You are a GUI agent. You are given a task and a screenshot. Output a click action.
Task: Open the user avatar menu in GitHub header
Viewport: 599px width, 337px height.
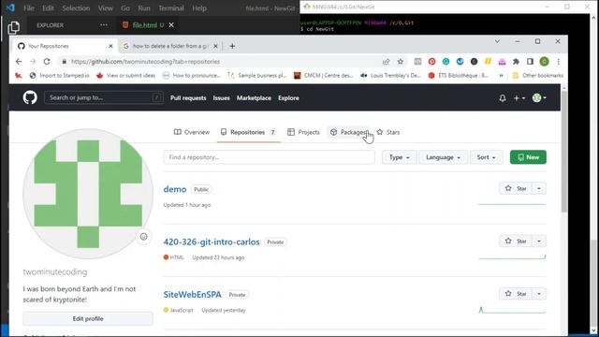coord(539,97)
